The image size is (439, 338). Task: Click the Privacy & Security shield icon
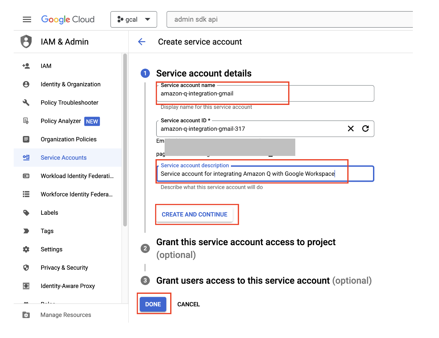pyautogui.click(x=26, y=268)
